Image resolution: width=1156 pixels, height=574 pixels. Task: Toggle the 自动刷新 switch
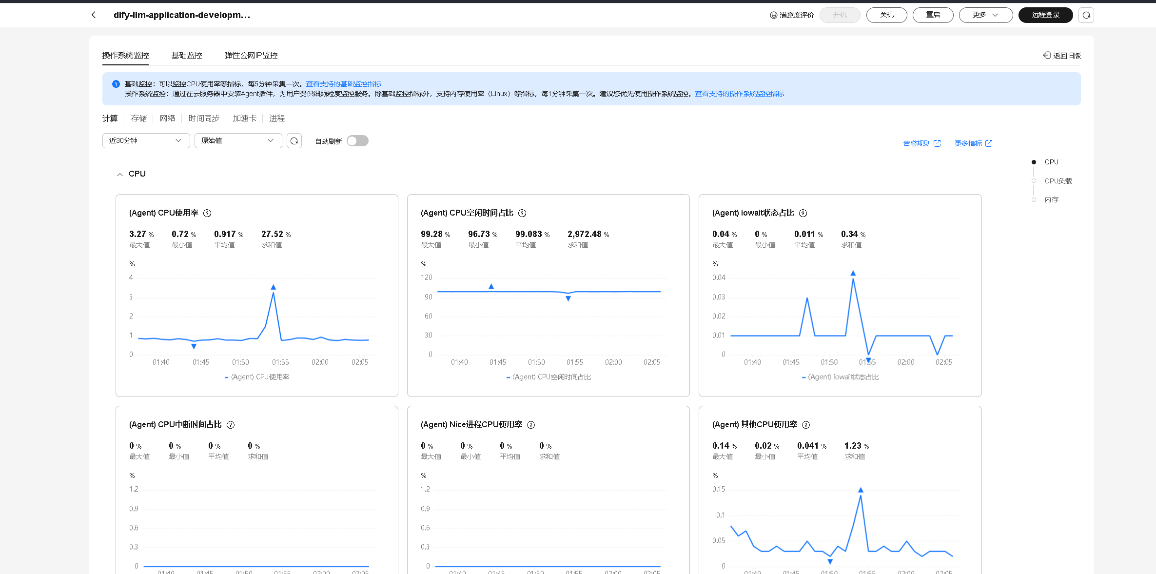357,141
